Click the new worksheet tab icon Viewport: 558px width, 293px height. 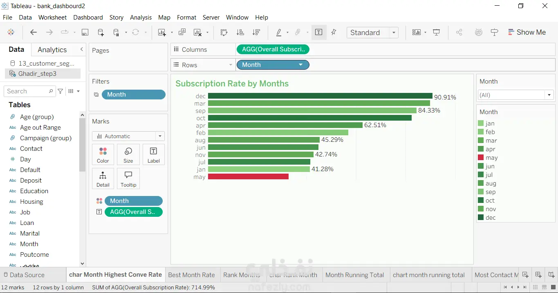pos(526,275)
